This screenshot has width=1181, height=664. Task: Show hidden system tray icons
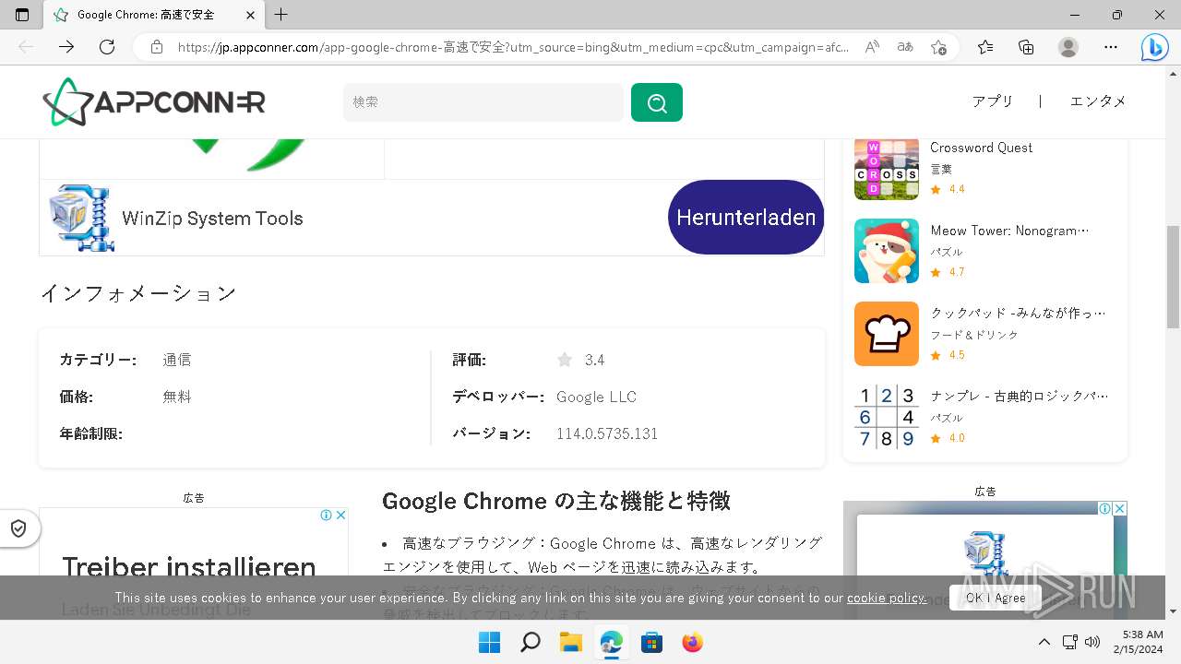pos(1044,642)
